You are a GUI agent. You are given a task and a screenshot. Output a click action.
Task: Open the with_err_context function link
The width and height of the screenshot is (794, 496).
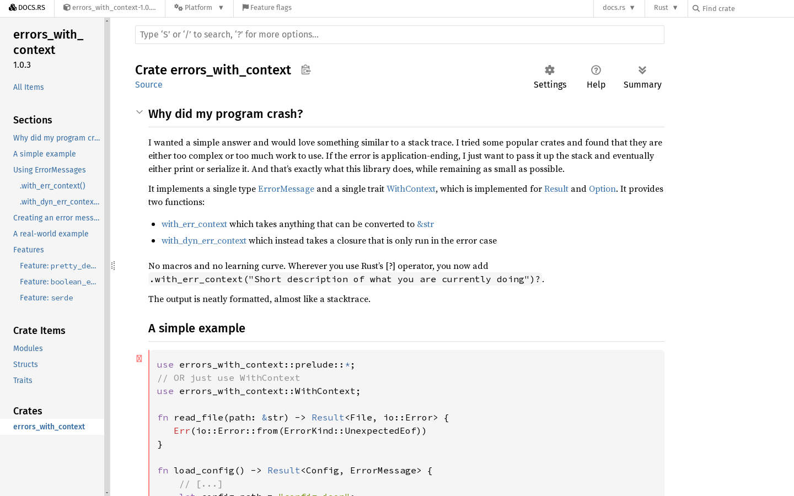pyautogui.click(x=194, y=224)
